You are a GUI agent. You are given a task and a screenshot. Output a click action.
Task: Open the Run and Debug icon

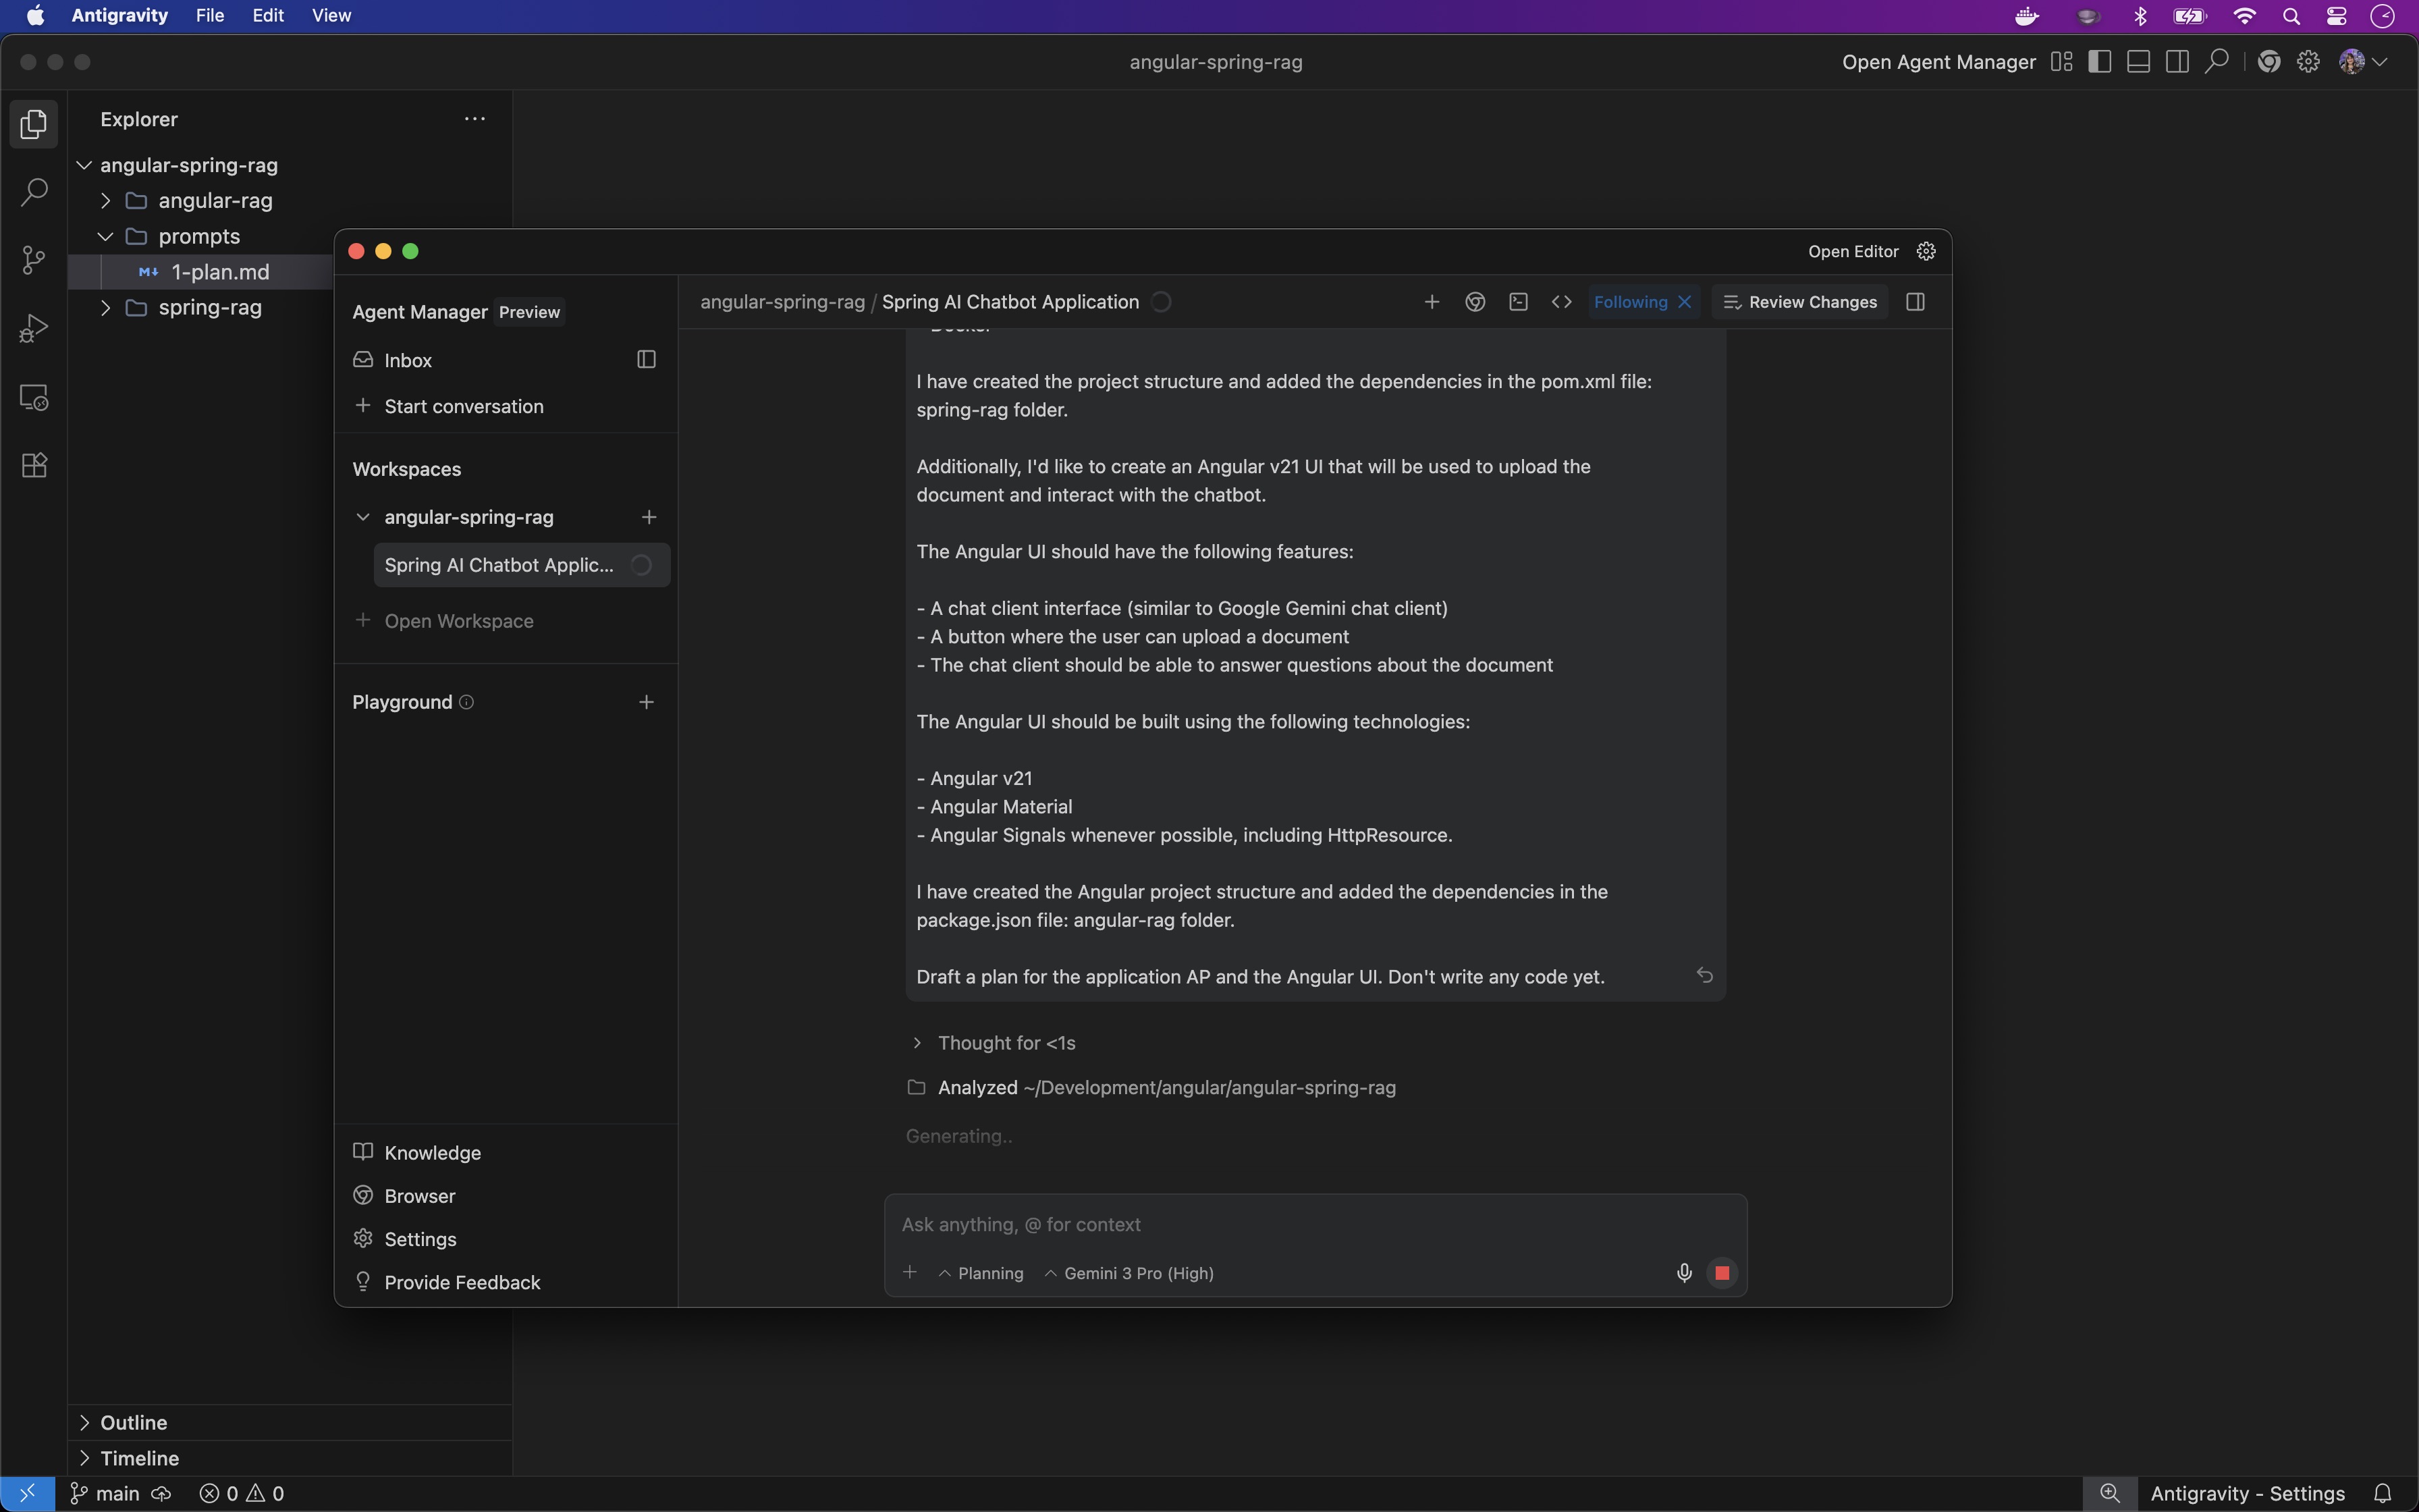pyautogui.click(x=34, y=329)
